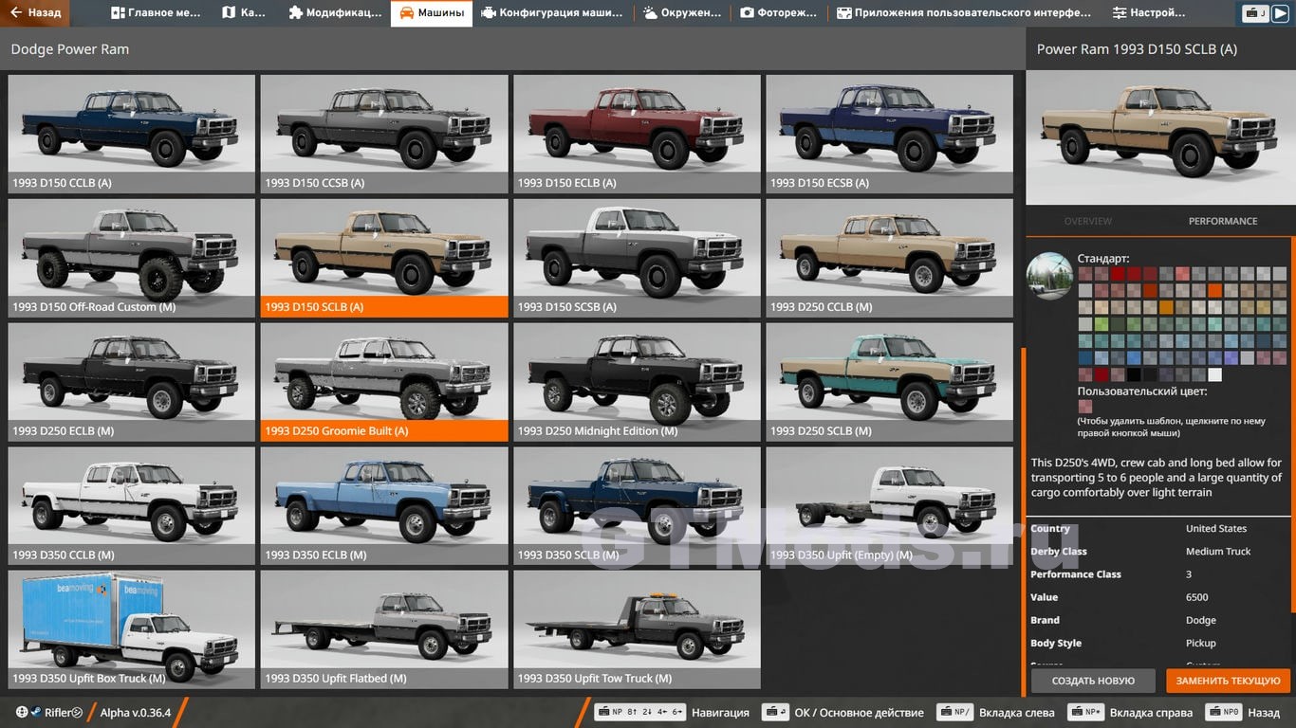Click the globe icon in the bottom bar

tap(22, 712)
